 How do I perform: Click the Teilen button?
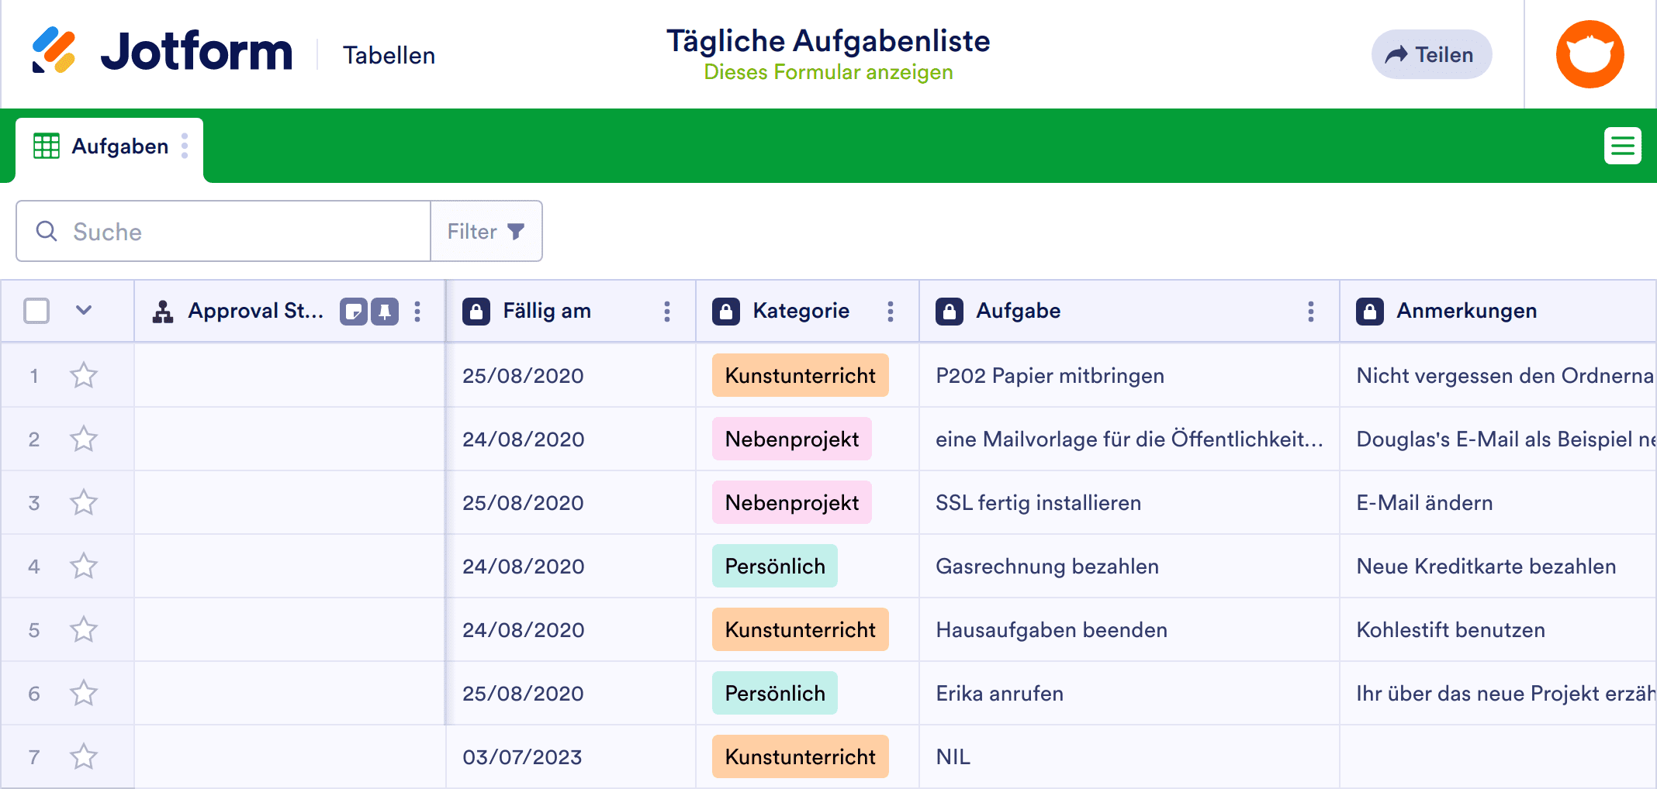tap(1431, 54)
